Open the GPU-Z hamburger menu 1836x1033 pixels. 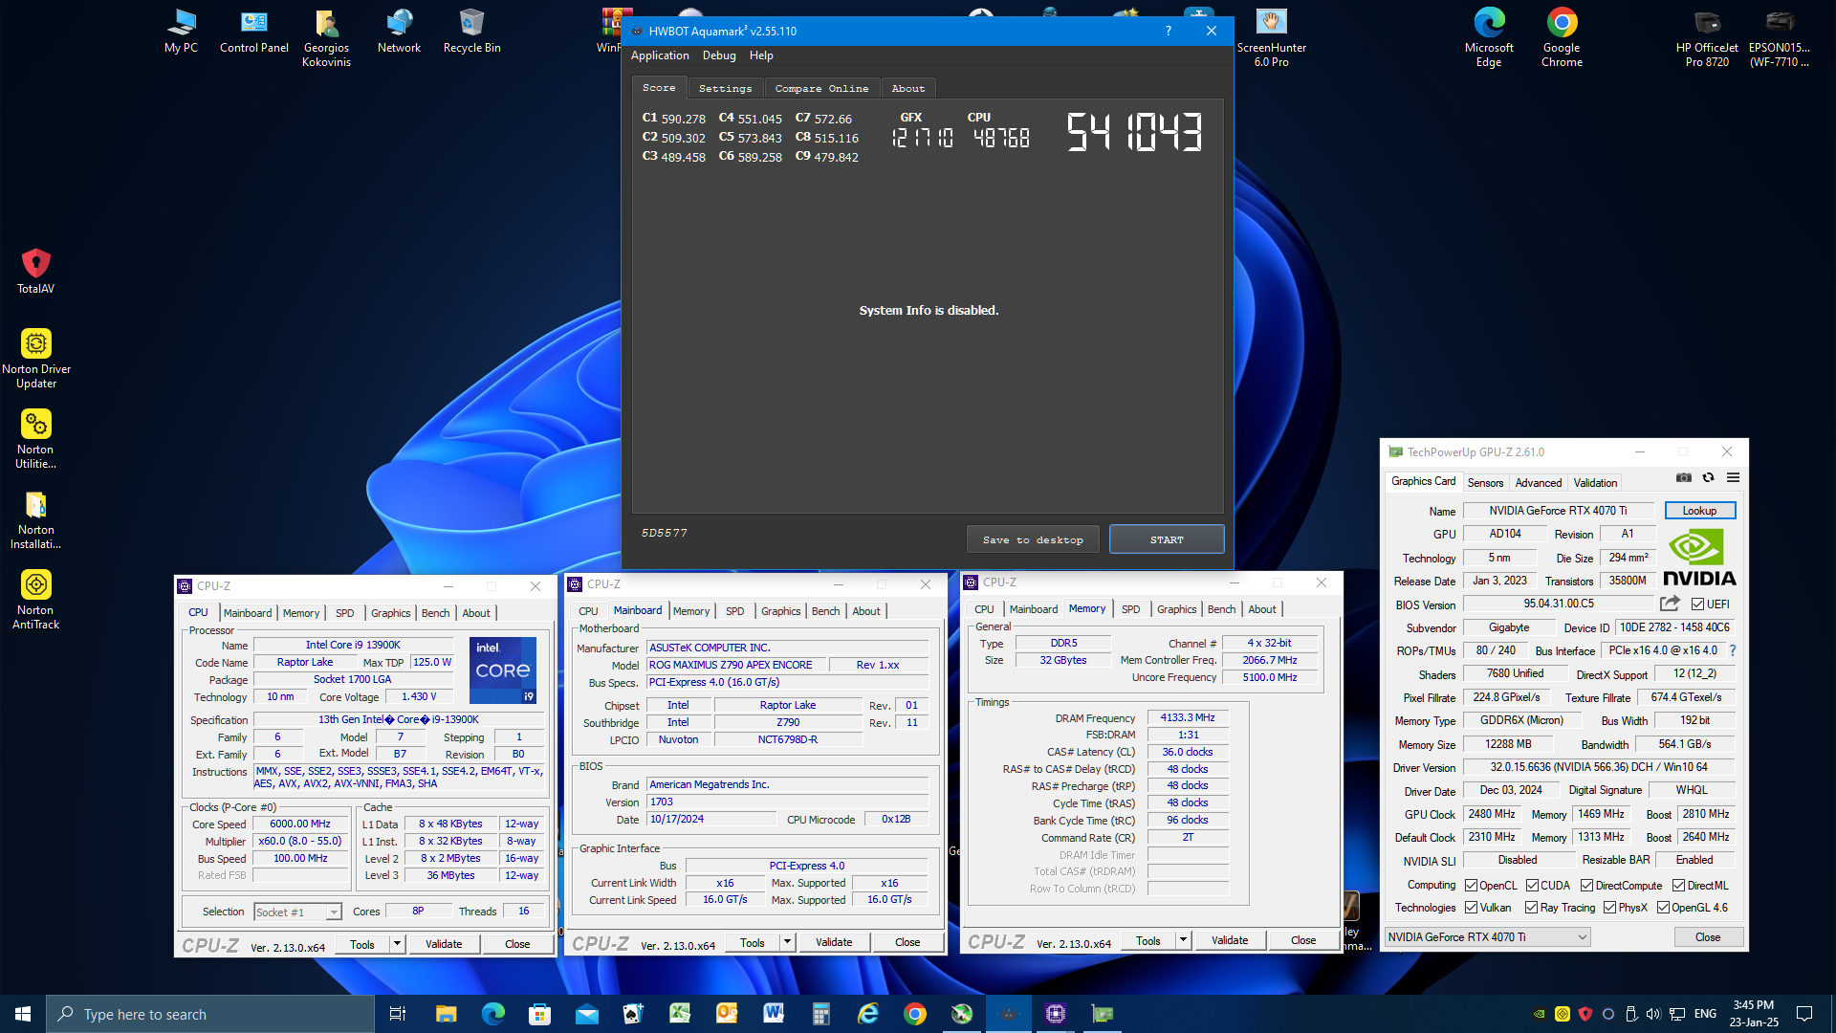pos(1733,477)
